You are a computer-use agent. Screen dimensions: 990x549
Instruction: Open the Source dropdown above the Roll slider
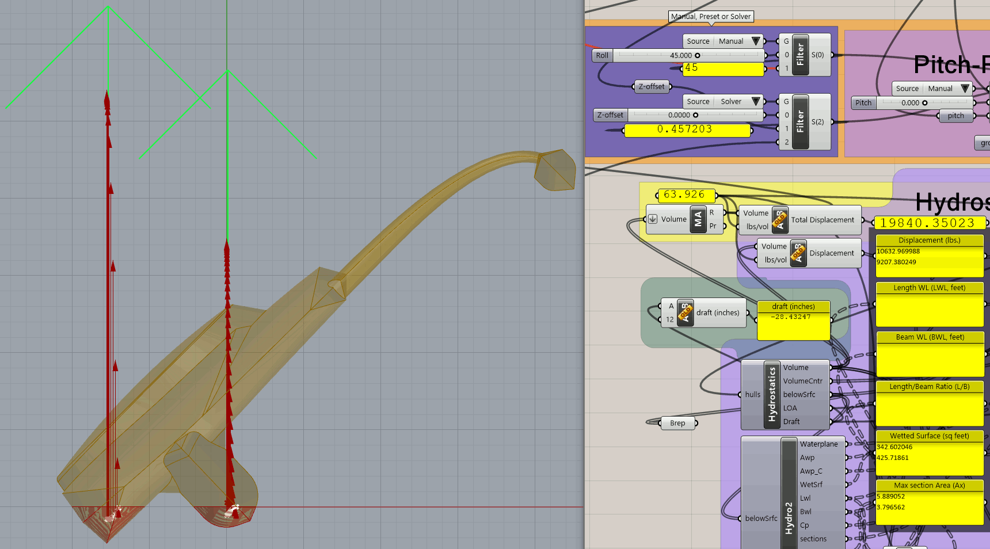click(756, 41)
